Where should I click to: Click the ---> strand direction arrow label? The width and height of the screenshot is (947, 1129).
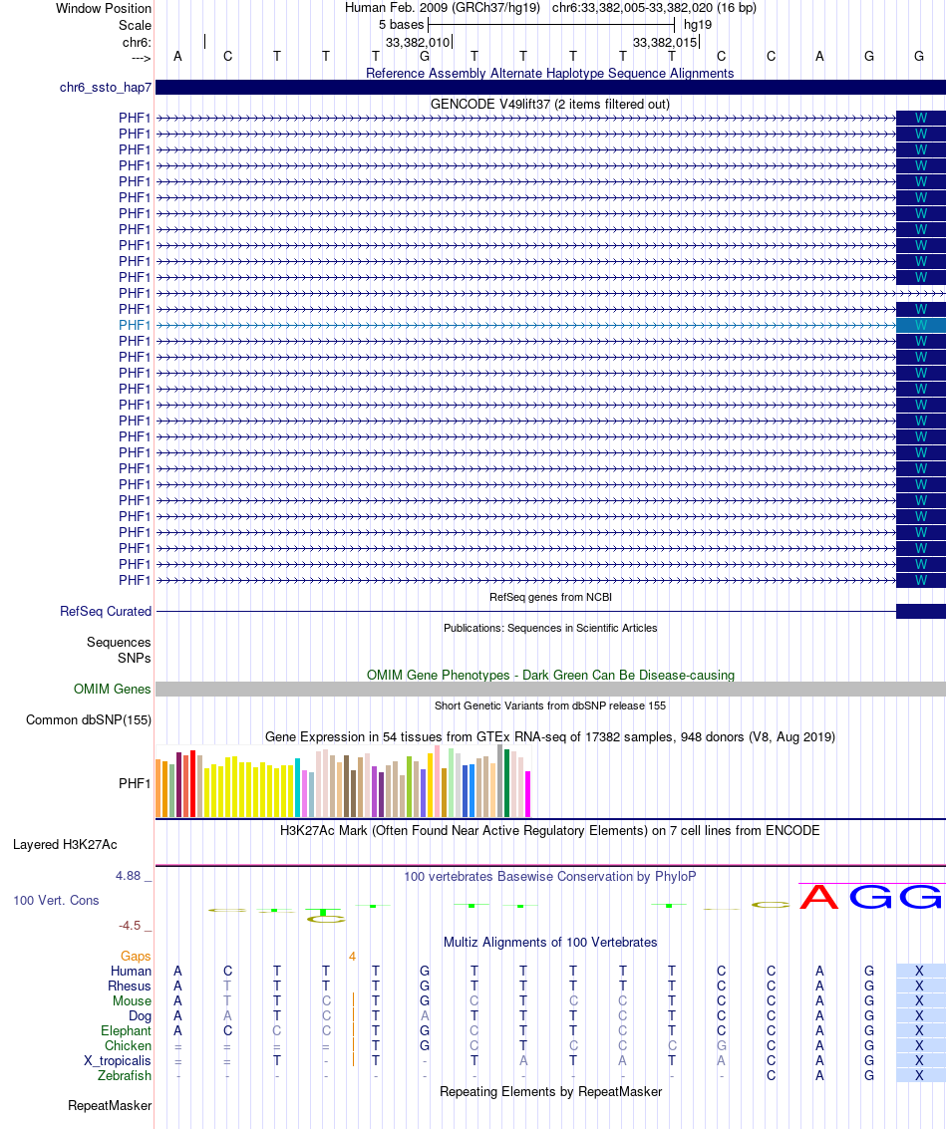point(141,59)
